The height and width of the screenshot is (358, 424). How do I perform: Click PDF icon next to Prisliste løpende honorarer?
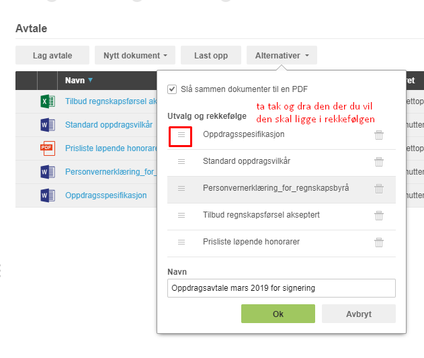(x=47, y=148)
